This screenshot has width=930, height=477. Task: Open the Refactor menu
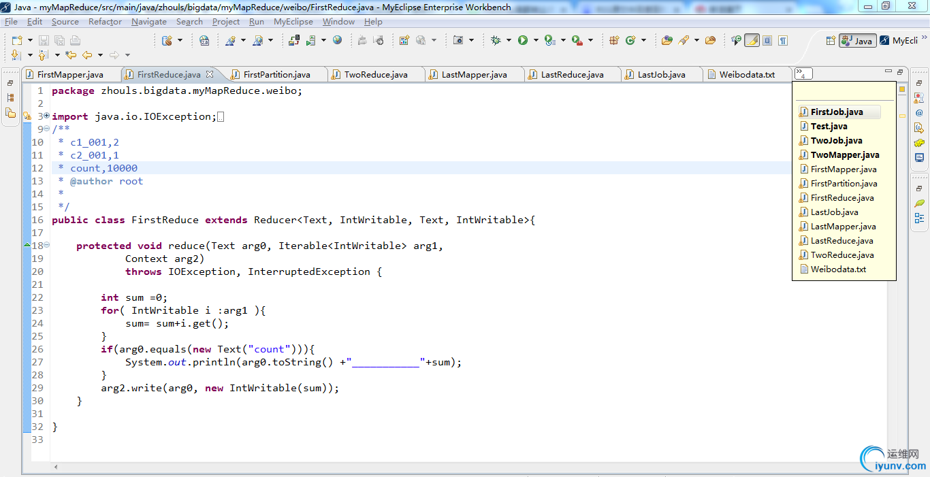pyautogui.click(x=105, y=21)
